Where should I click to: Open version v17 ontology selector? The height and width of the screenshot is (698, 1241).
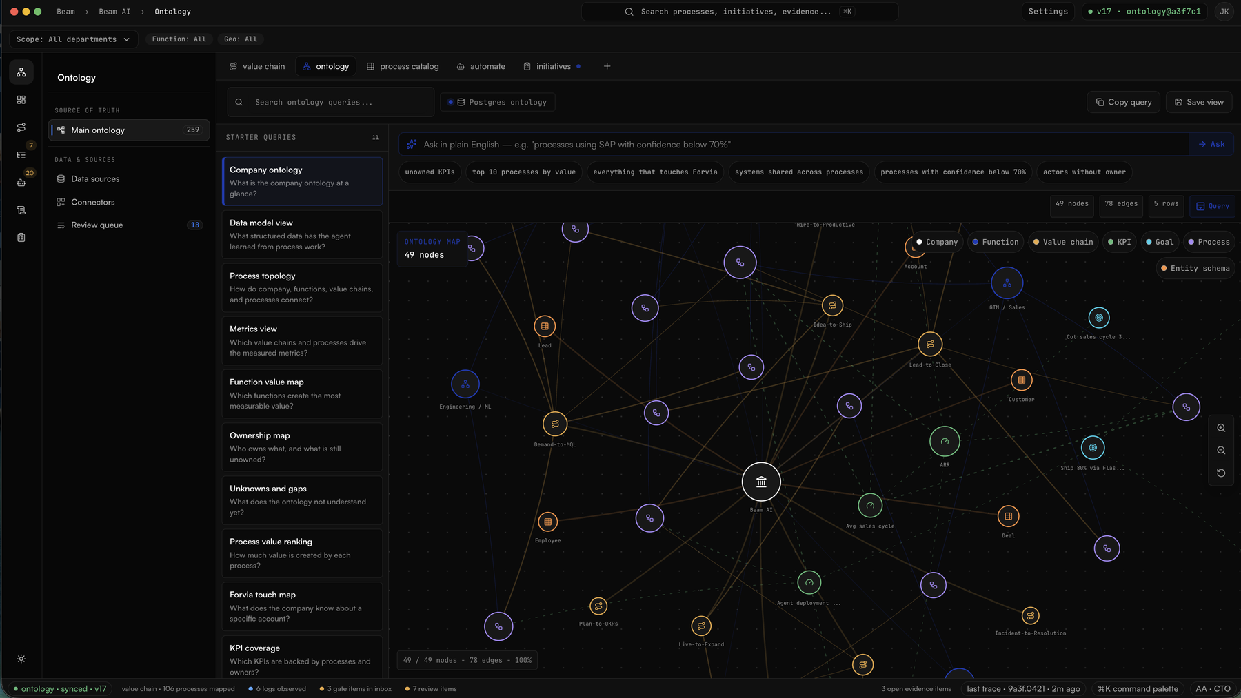pyautogui.click(x=1144, y=12)
